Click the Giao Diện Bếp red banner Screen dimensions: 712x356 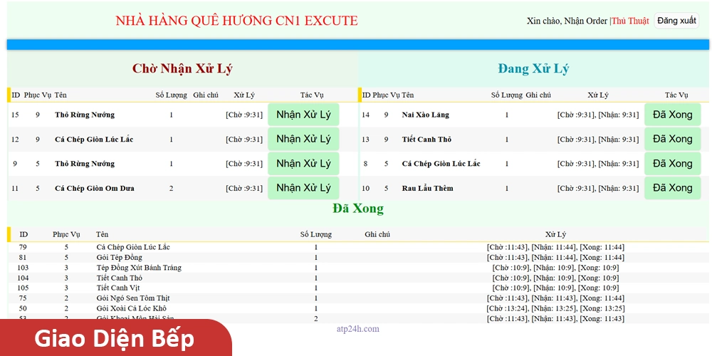[x=114, y=339]
